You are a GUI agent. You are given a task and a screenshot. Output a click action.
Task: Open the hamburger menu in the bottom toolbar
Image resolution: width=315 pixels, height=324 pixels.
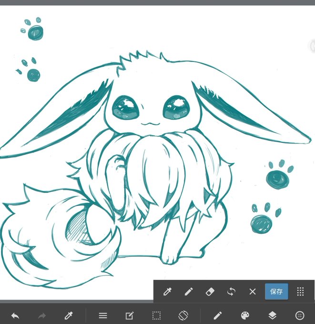[x=103, y=315]
